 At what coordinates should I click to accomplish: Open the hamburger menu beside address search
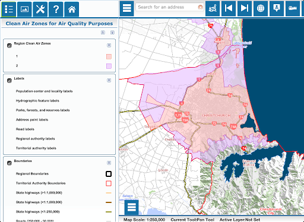(x=127, y=8)
